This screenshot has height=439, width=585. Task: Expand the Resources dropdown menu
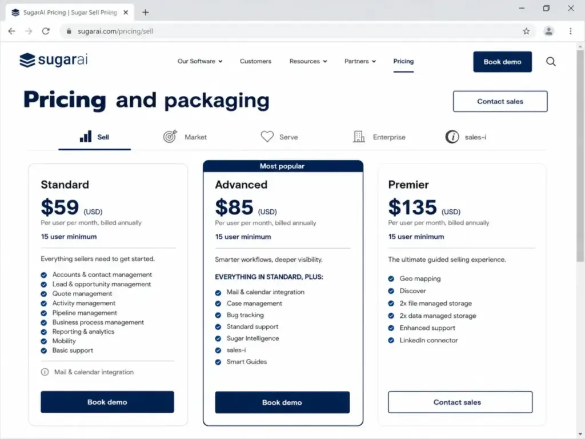(x=308, y=61)
